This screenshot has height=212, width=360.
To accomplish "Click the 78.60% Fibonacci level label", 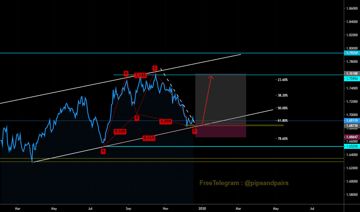I will (x=282, y=139).
